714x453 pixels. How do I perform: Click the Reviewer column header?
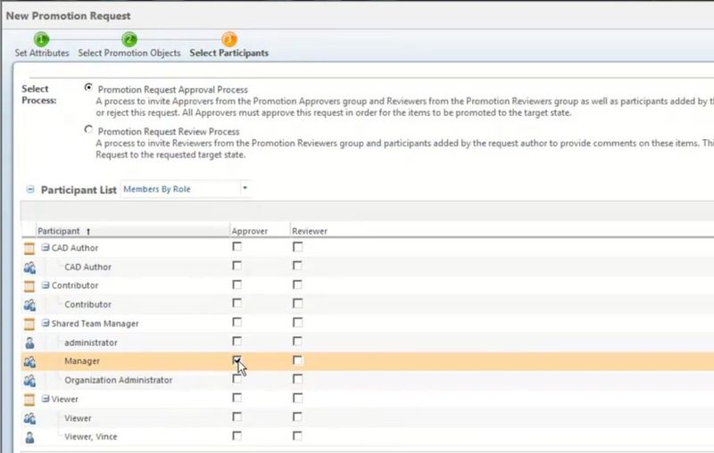(x=310, y=231)
